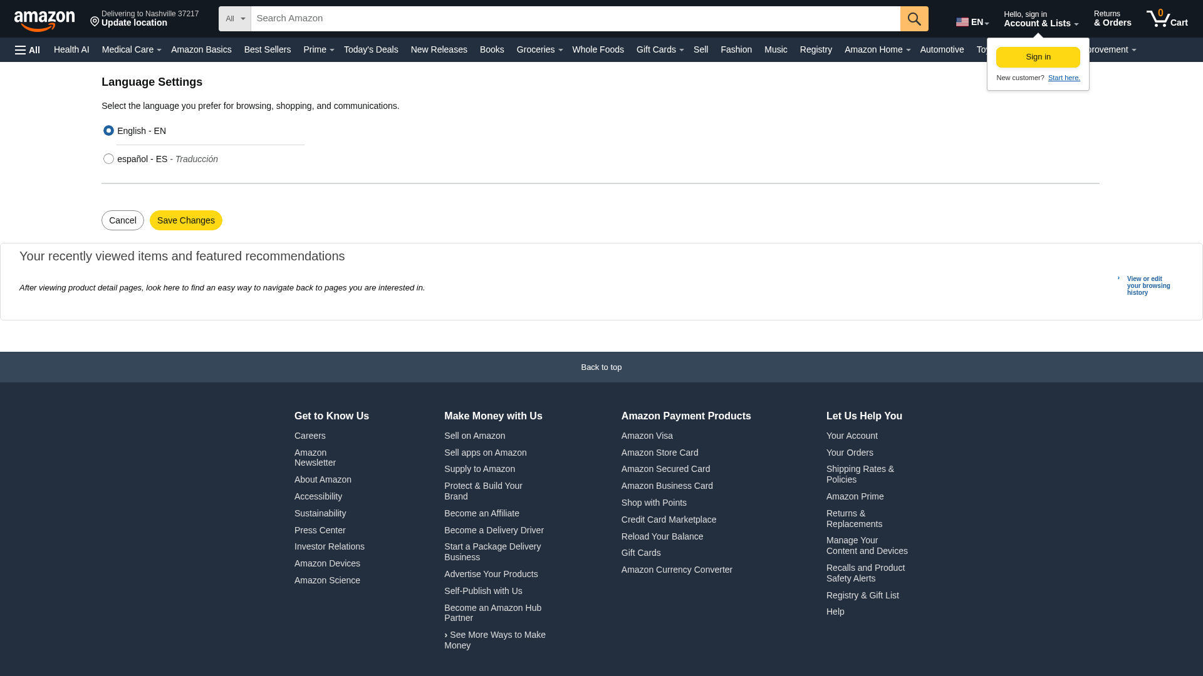This screenshot has width=1203, height=676.
Task: Click the Cancel button
Action: 123,220
